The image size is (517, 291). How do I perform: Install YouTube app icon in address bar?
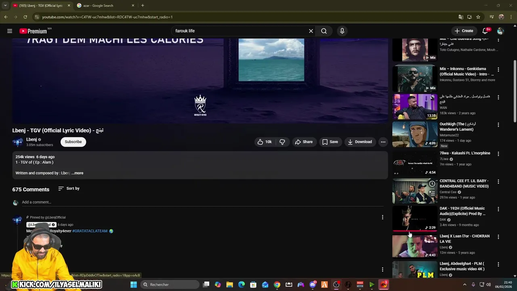click(469, 17)
